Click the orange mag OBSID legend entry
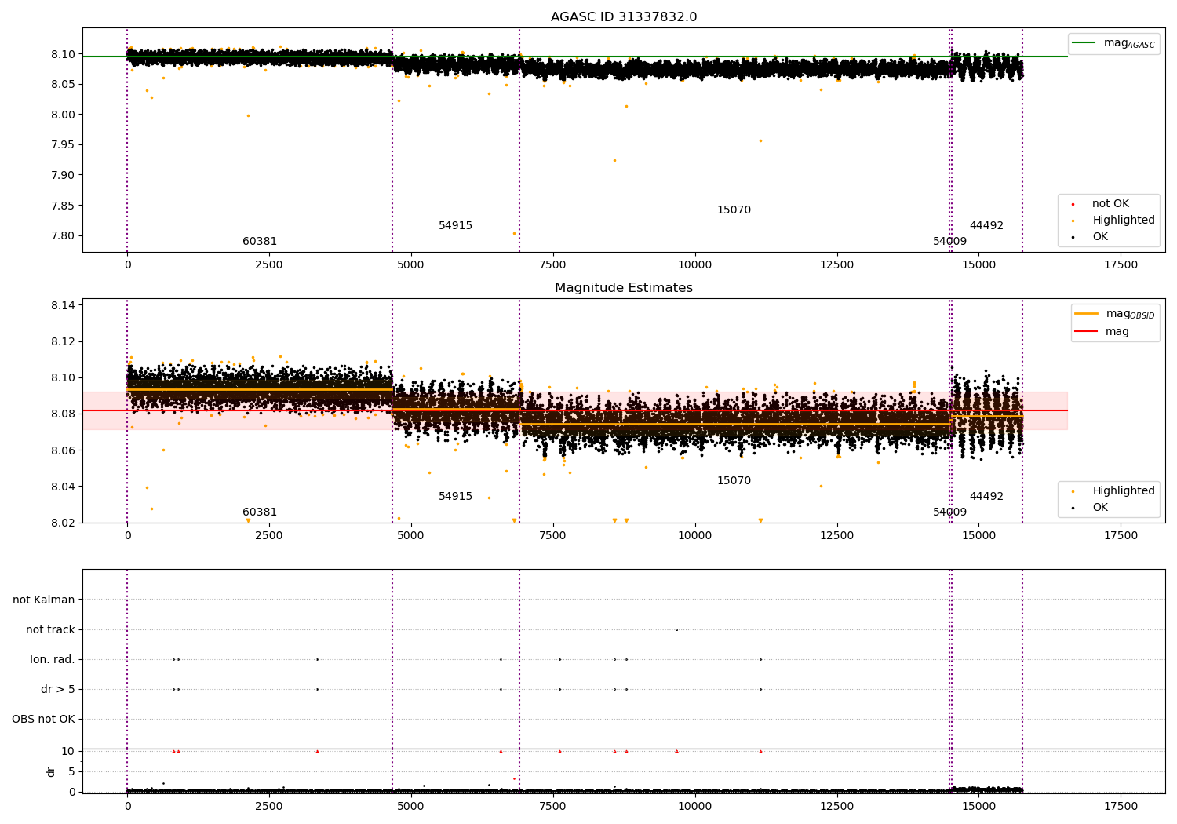Screen dimensions: 1177x824 pos(1114,314)
